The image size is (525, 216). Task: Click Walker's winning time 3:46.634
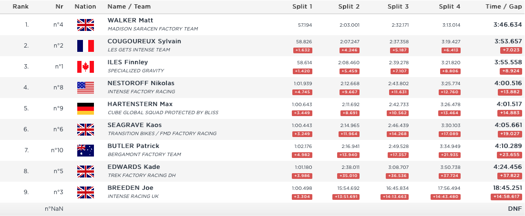[508, 24]
